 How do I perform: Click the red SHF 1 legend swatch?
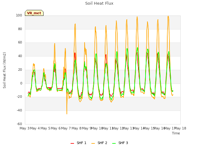(x=72, y=143)
